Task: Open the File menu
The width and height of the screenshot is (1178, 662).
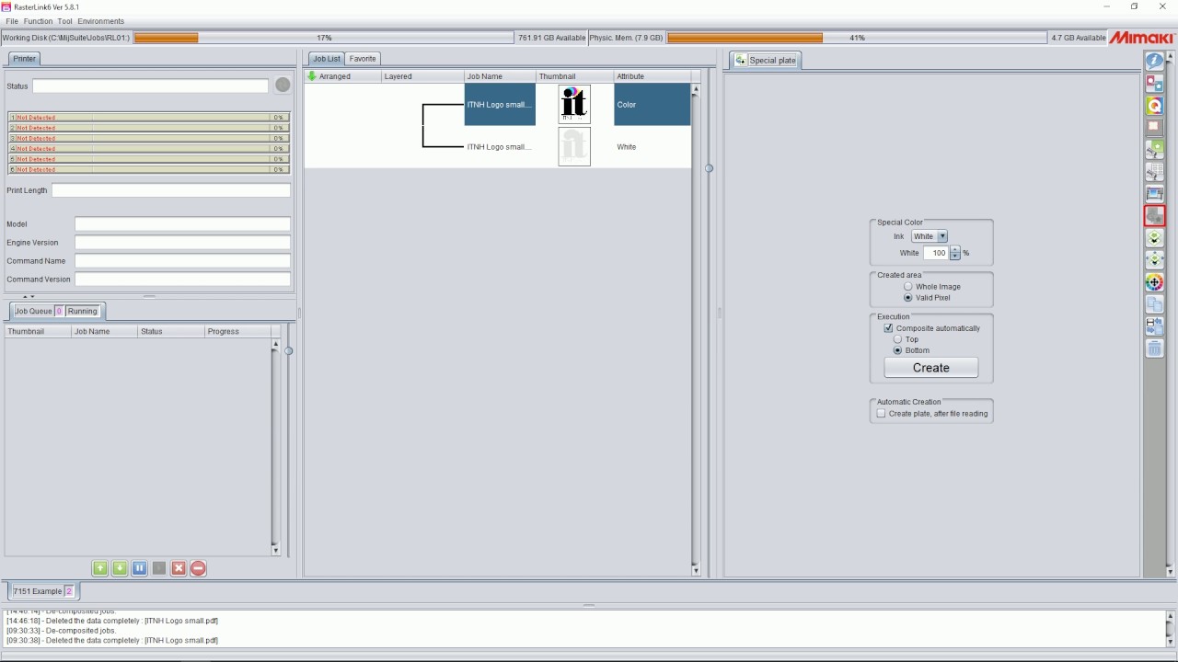Action: pyautogui.click(x=12, y=21)
